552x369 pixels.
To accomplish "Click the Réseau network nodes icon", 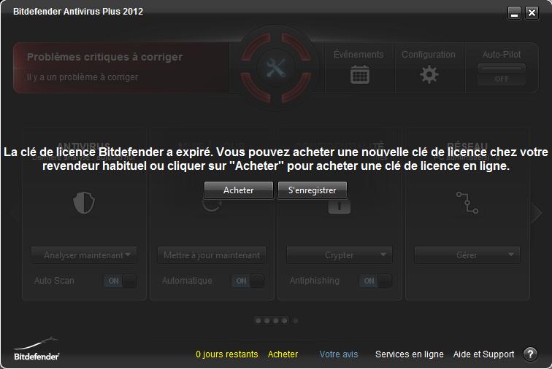I will click(467, 203).
